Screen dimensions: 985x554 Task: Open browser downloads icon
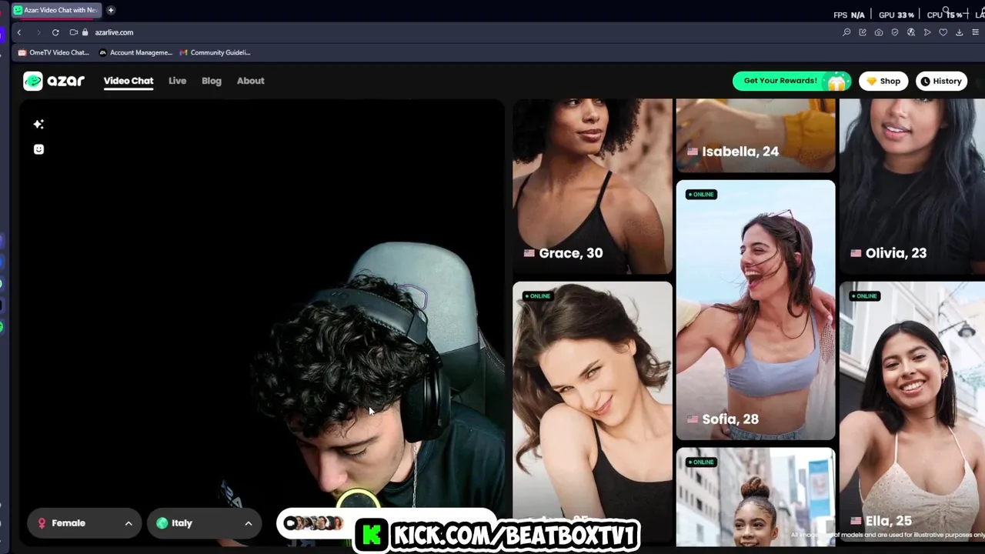tap(960, 32)
